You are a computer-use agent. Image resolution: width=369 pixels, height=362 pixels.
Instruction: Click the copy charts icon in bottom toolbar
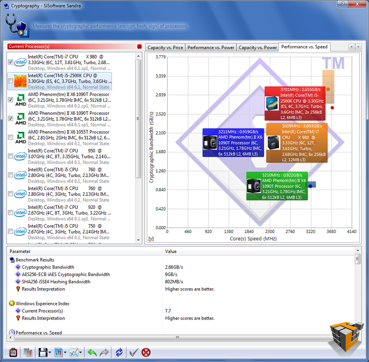(28, 352)
